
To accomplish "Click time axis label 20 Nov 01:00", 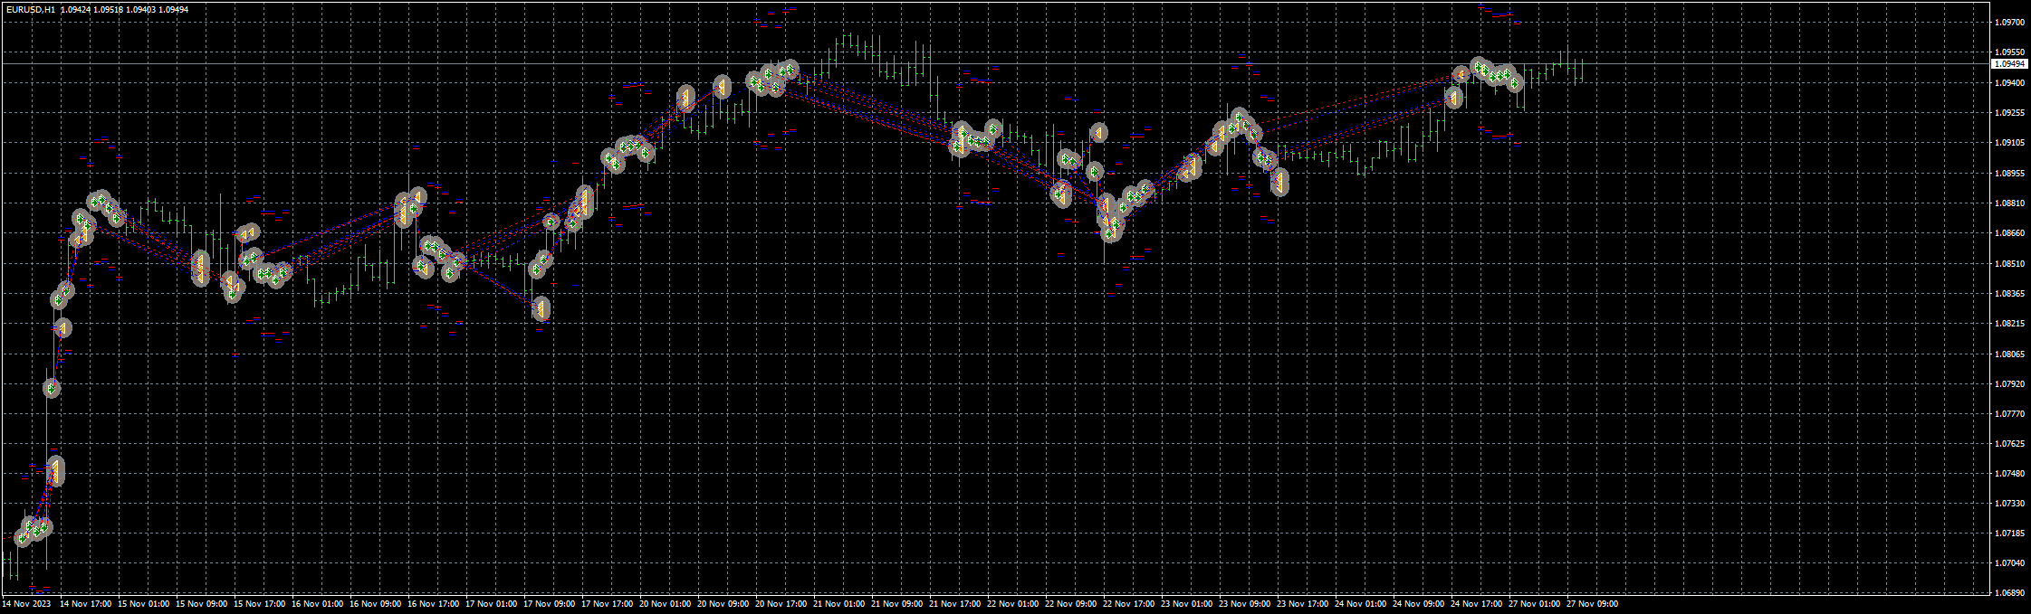I will [665, 603].
